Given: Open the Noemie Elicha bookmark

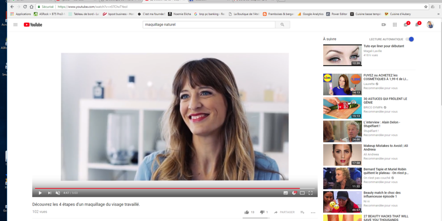Looking at the screenshot, I should tap(179, 14).
